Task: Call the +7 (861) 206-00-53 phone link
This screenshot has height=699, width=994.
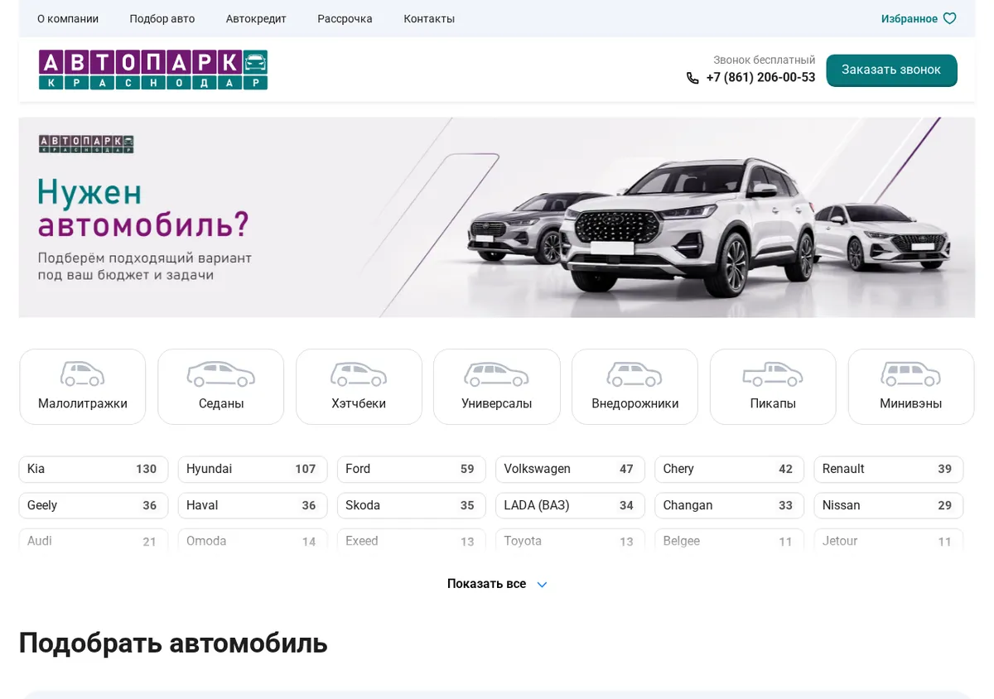Action: coord(760,77)
